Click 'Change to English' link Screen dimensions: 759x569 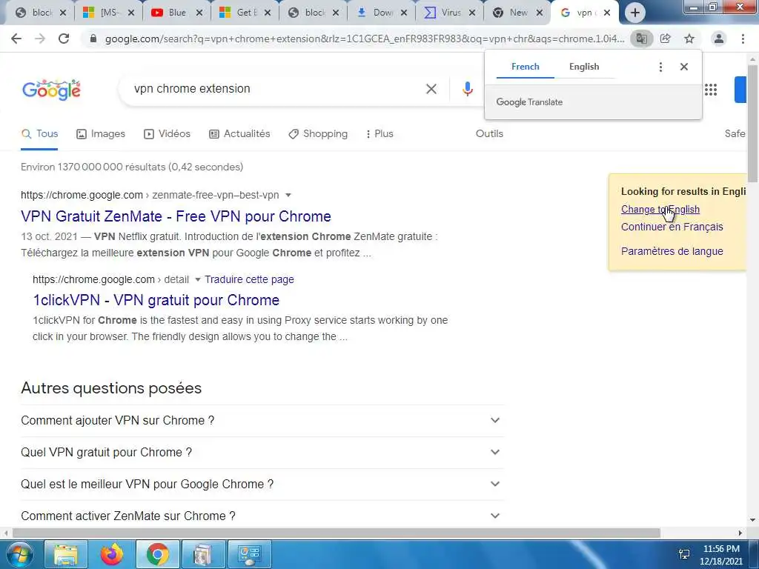[660, 210]
